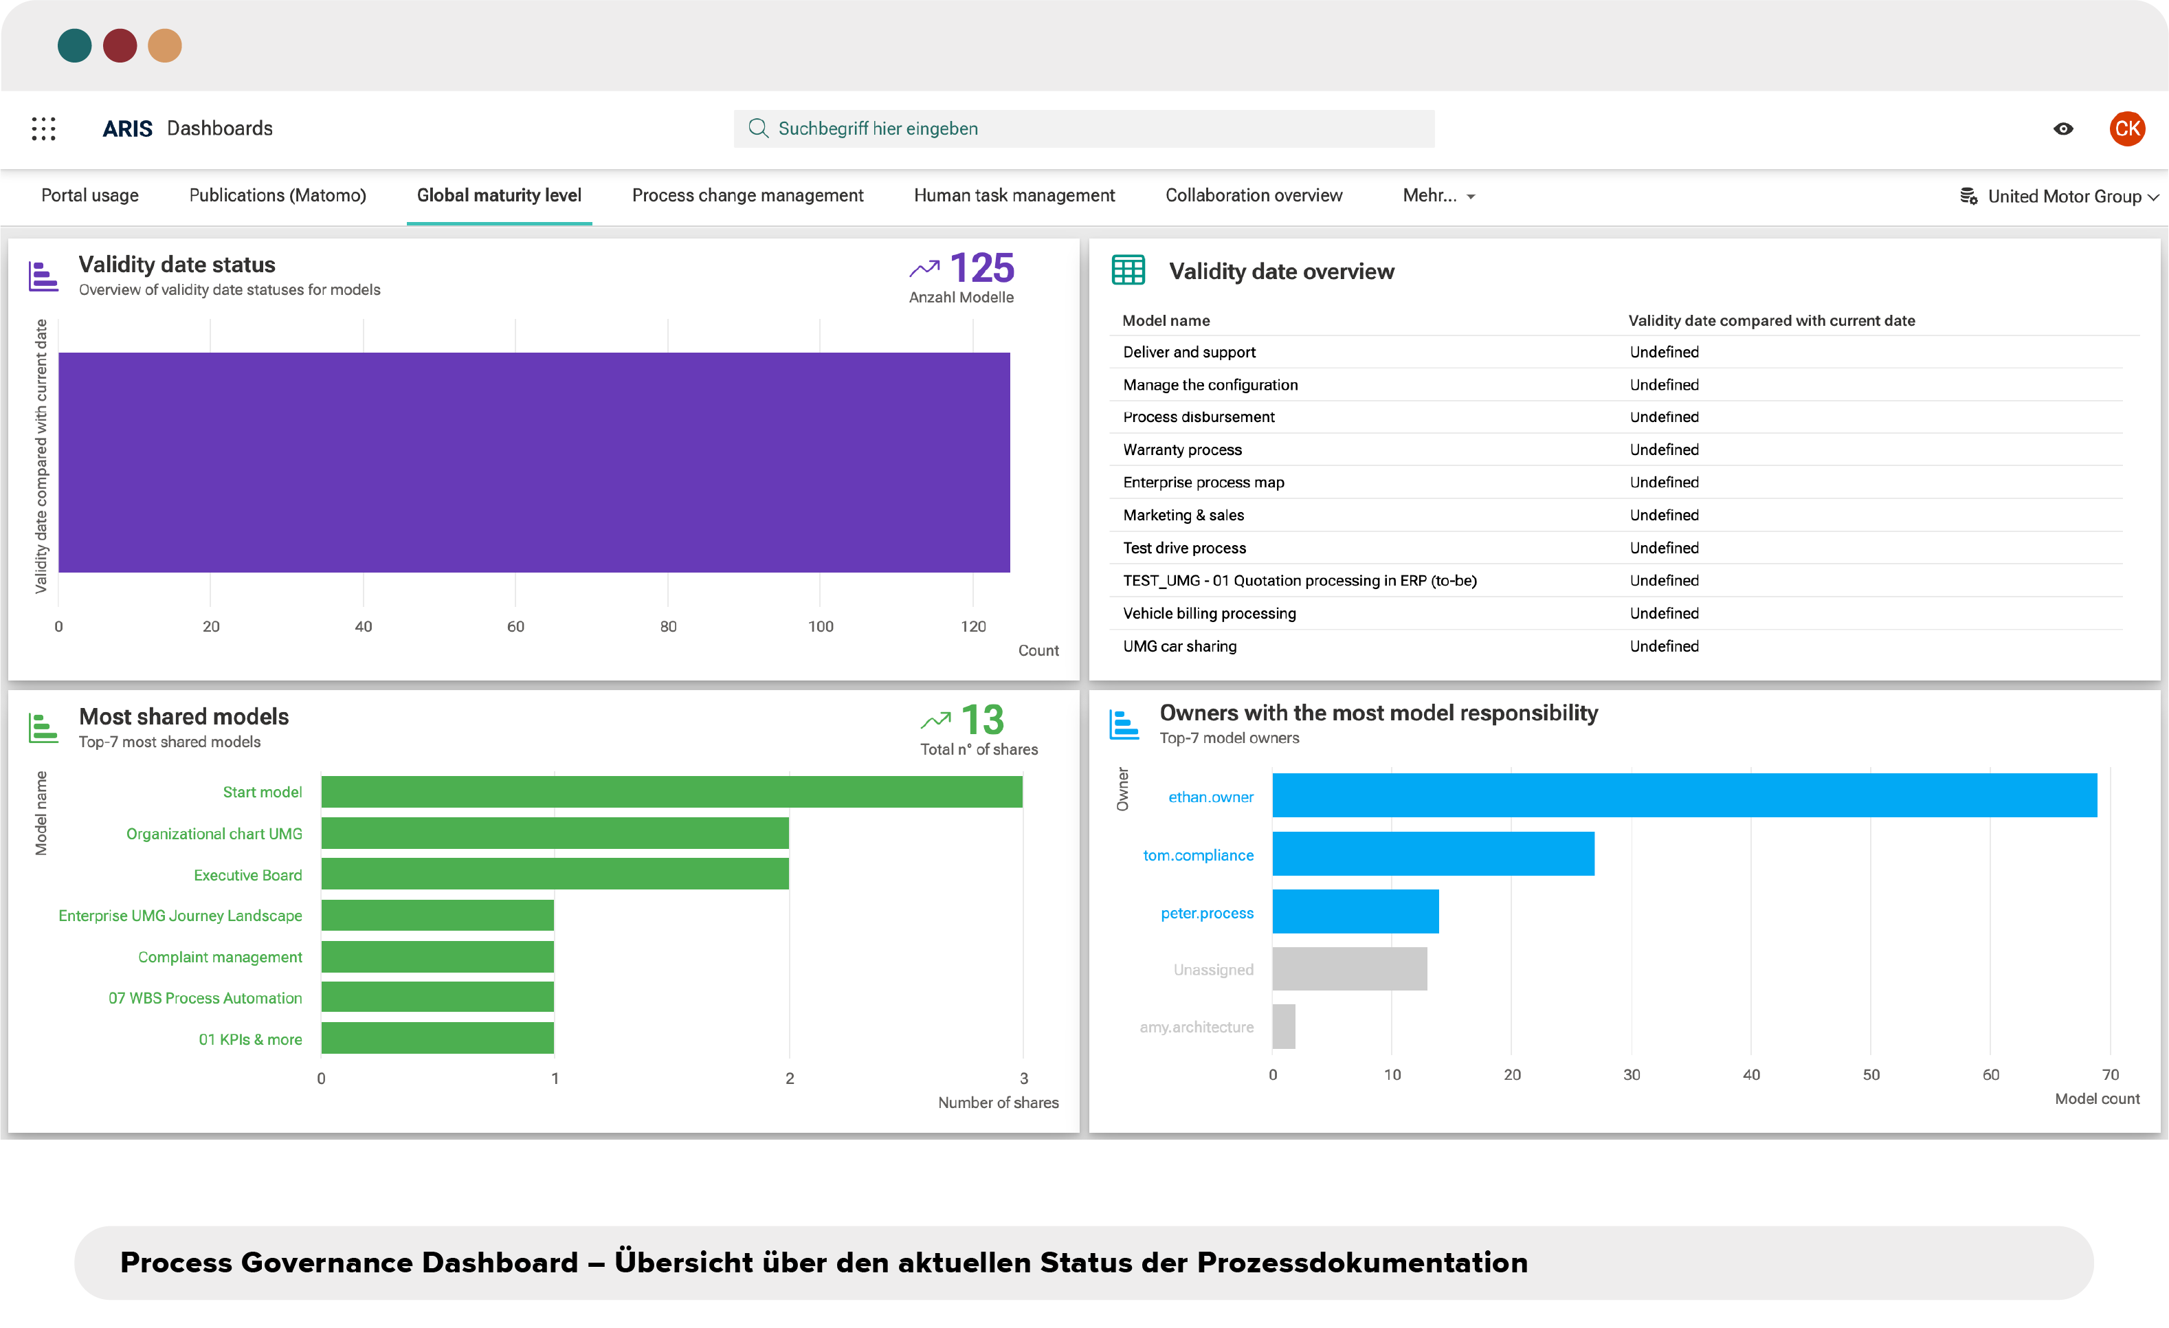2169x1328 pixels.
Task: Click the trend arrow next to 13
Action: pos(936,720)
